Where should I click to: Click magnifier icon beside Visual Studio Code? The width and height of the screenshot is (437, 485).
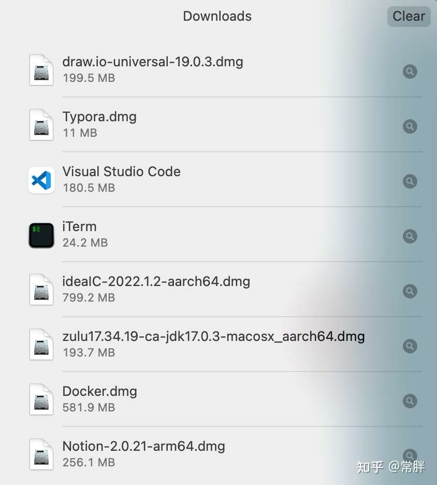pos(410,181)
